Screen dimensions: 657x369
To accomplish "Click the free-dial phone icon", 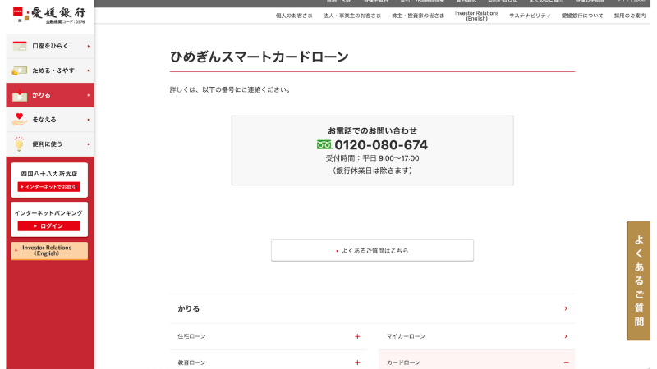I will click(x=324, y=145).
